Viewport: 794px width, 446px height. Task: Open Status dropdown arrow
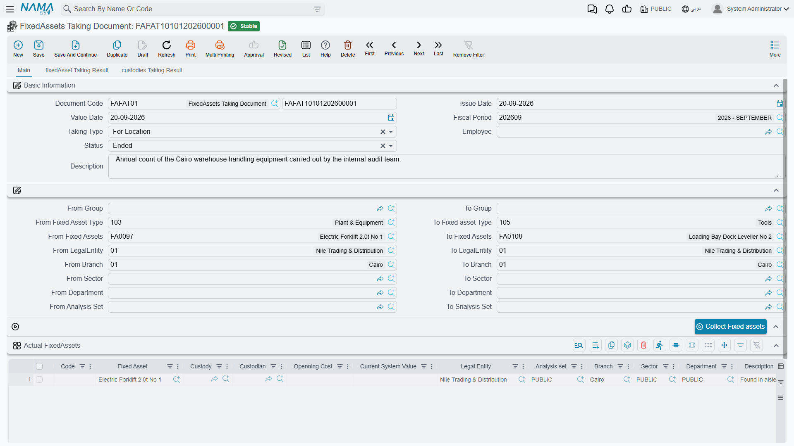[391, 146]
